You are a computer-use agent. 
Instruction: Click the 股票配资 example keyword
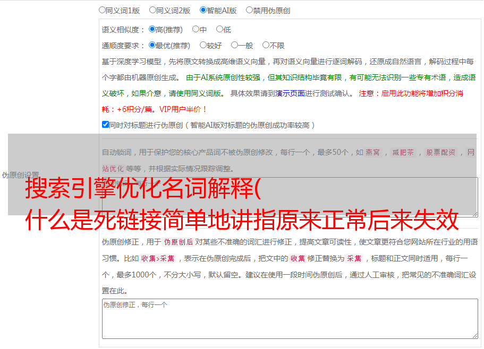pos(441,152)
